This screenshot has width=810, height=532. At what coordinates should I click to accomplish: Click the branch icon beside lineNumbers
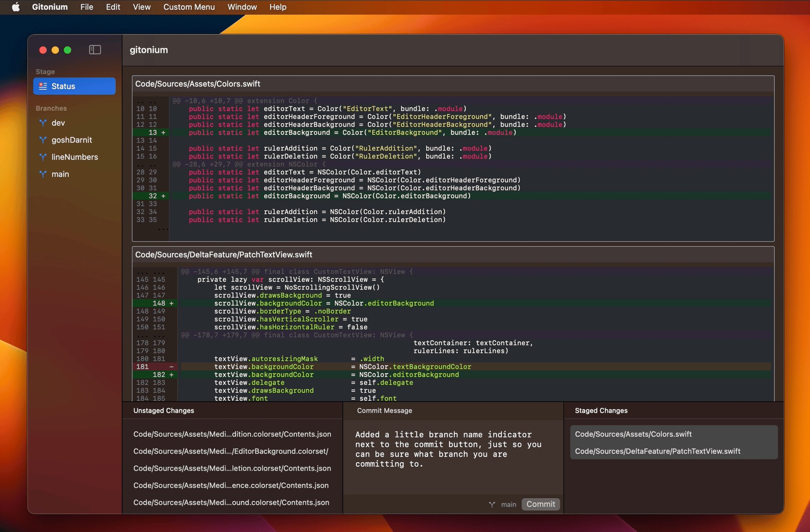pos(43,157)
